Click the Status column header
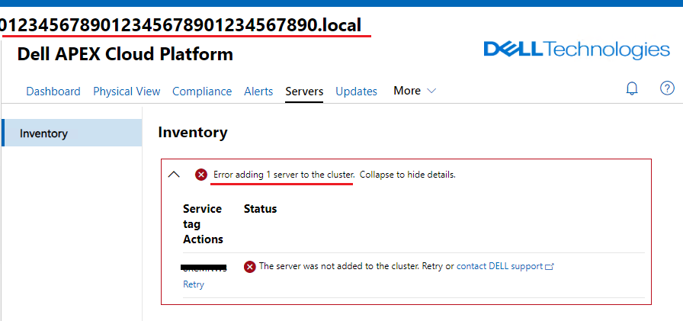 pos(260,208)
